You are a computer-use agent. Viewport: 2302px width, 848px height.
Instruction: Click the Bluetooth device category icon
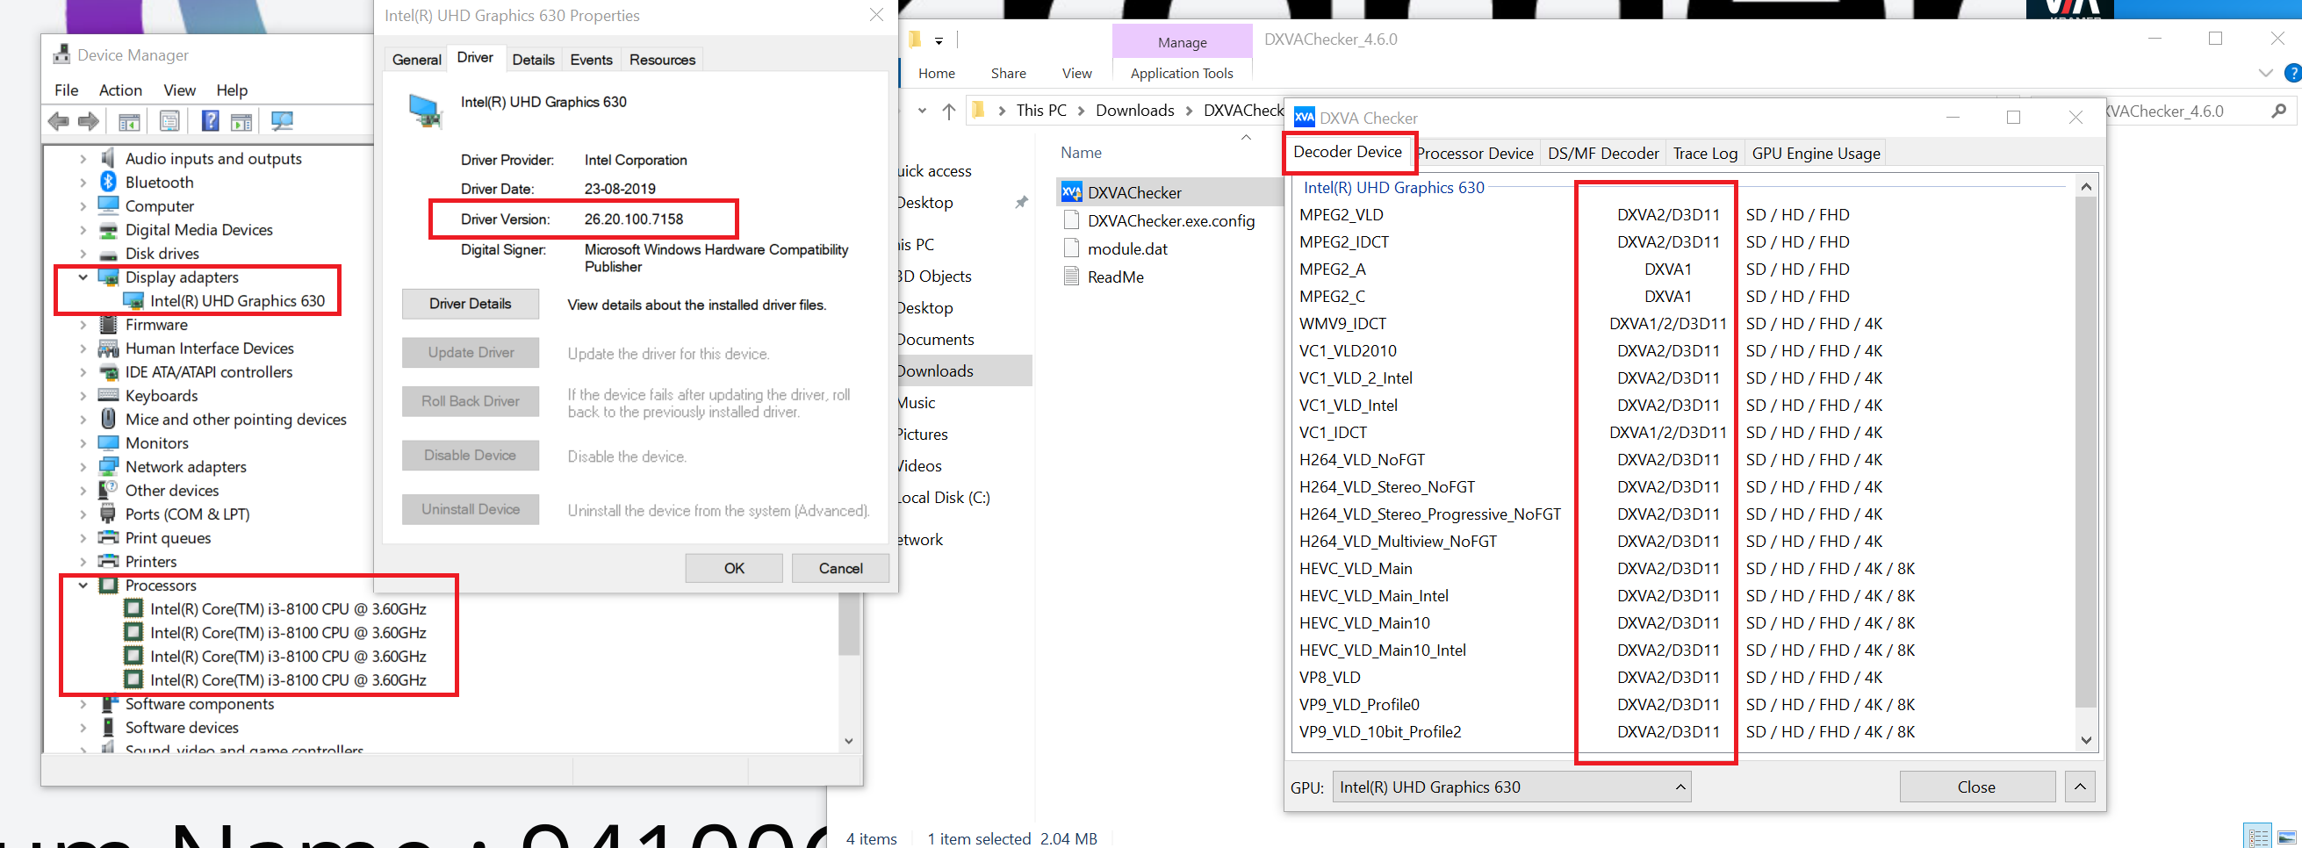(x=108, y=183)
